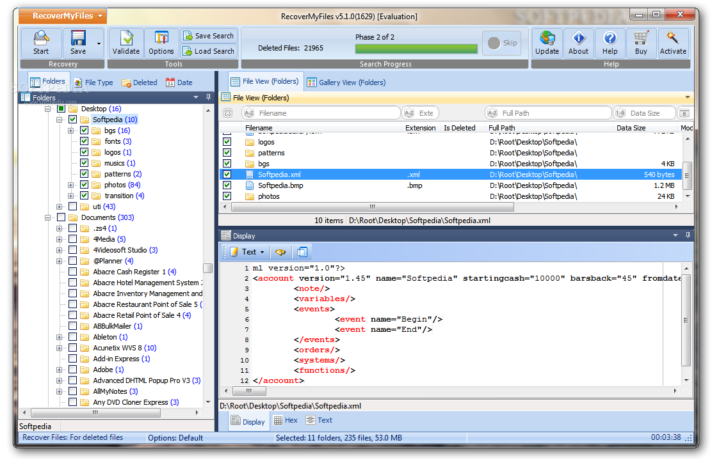Uncheck the photos (84) tree checkbox
712x461 pixels.
coord(84,185)
